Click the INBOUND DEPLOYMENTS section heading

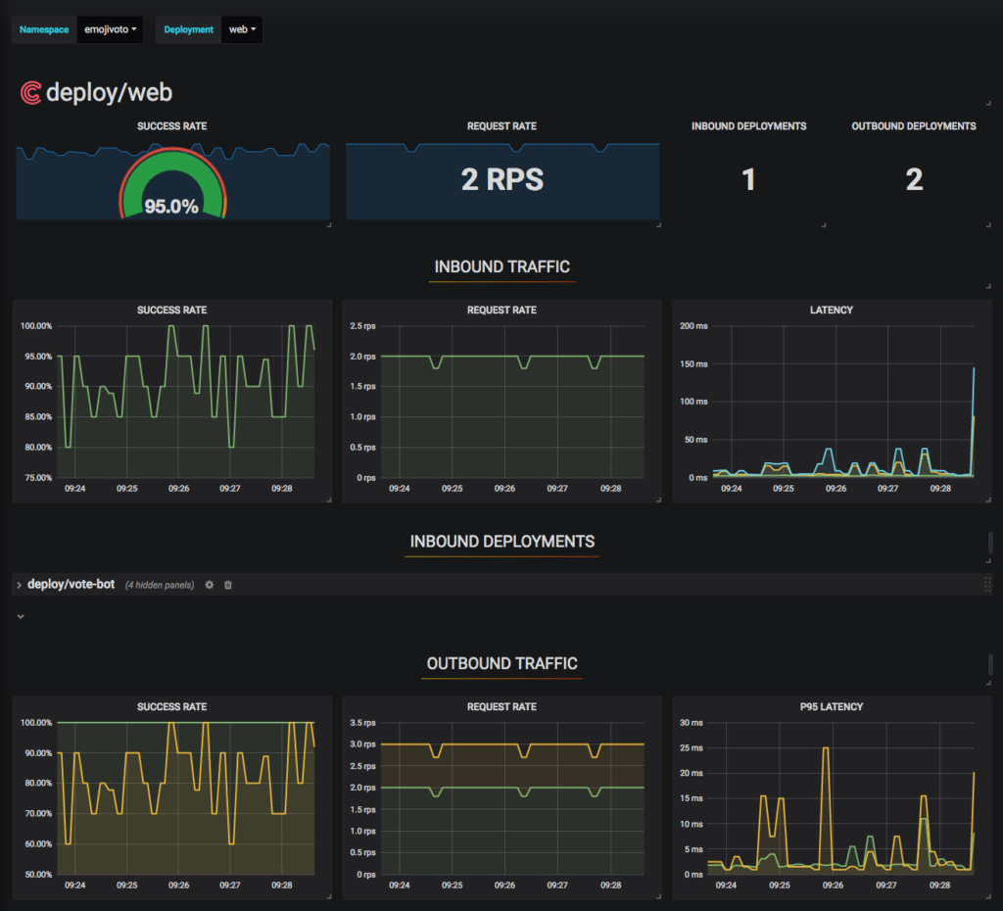502,542
